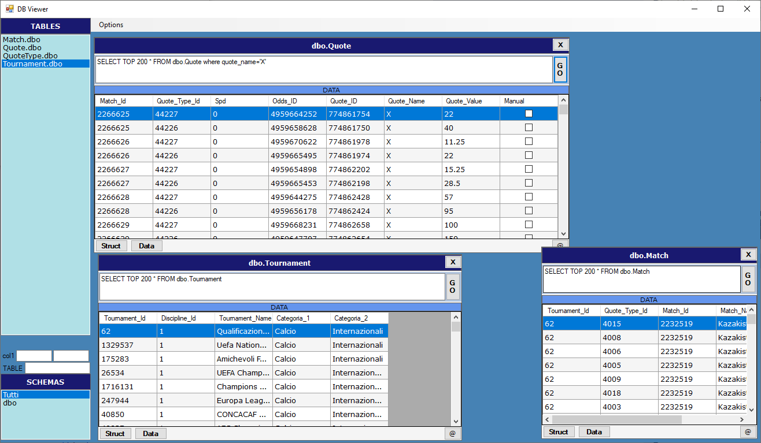The width and height of the screenshot is (761, 443).
Task: Toggle Manual checkbox for Quote_ID 774862202
Action: click(529, 169)
